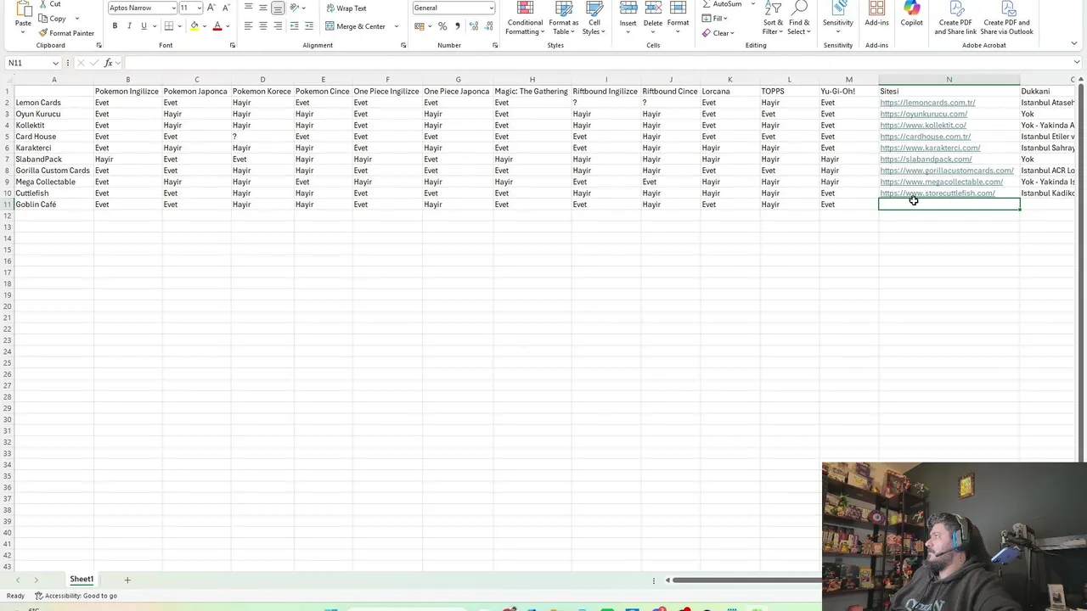Click the Paste clipboard icon

tap(23, 8)
